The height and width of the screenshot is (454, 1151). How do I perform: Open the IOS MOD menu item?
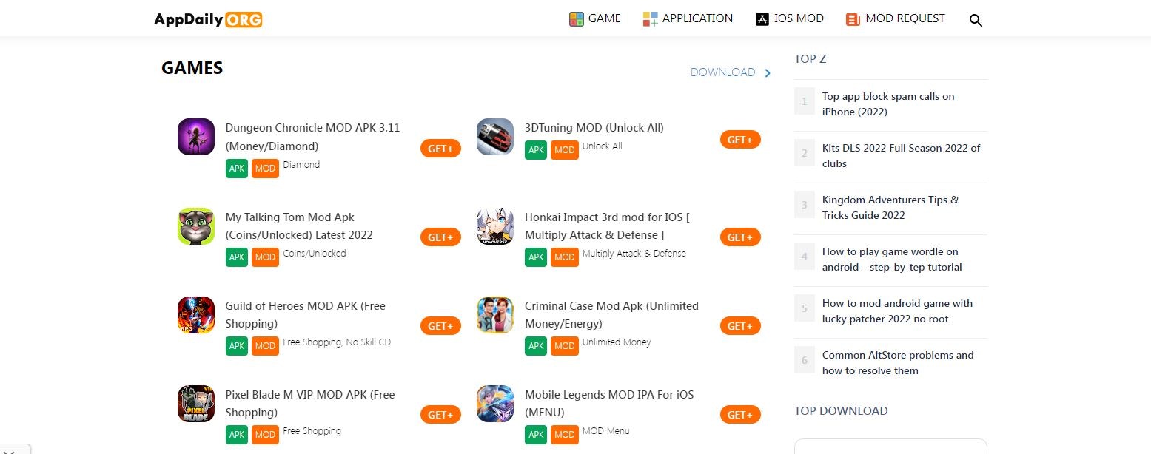pos(790,18)
